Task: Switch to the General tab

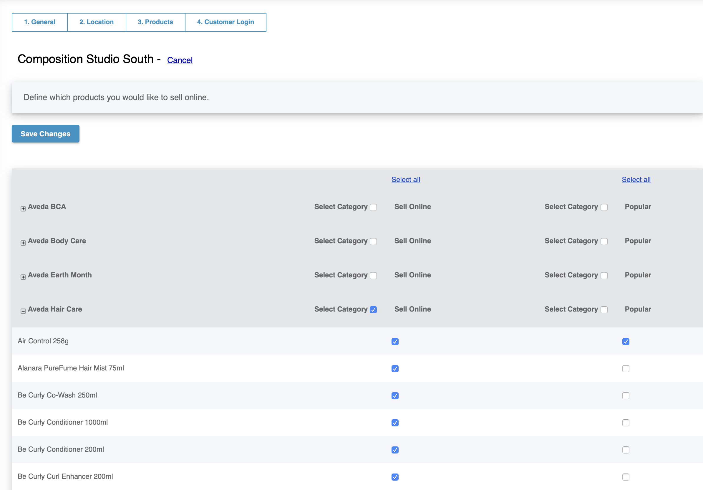Action: 39,22
